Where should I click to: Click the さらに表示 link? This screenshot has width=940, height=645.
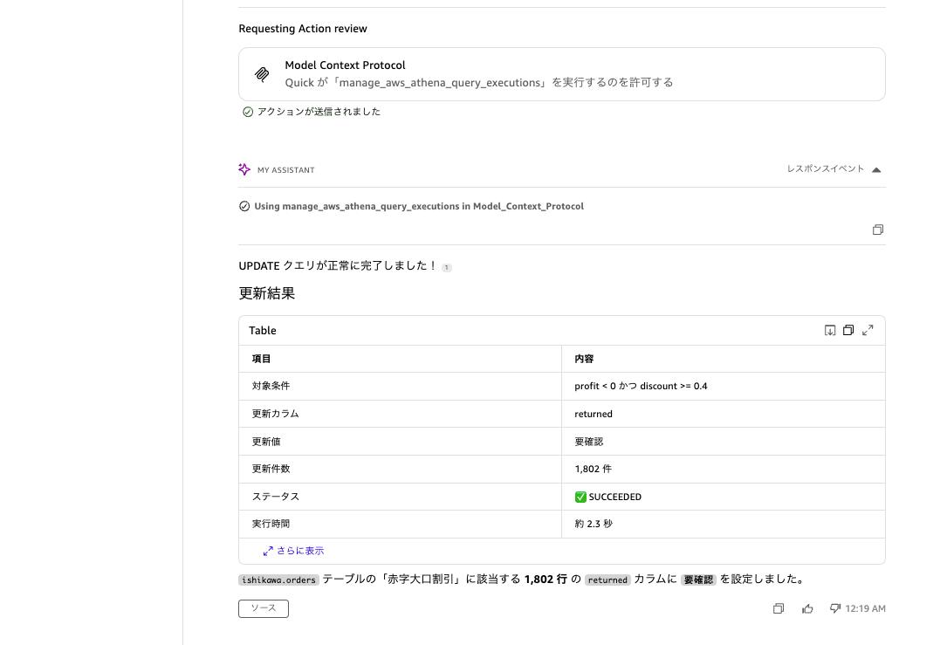293,550
